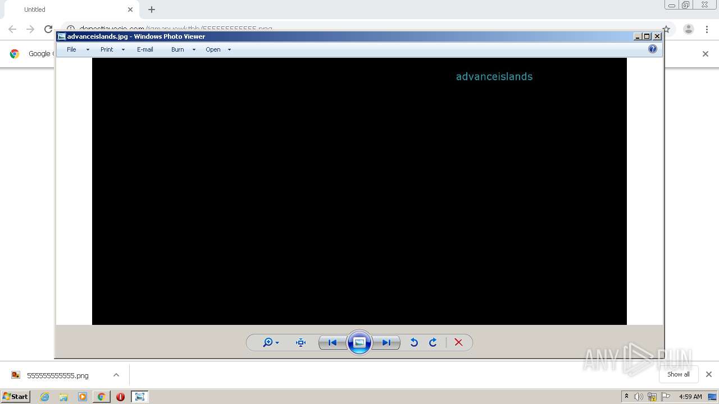The width and height of the screenshot is (719, 404).
Task: Launch Internet Explorer from taskbar
Action: (45, 397)
